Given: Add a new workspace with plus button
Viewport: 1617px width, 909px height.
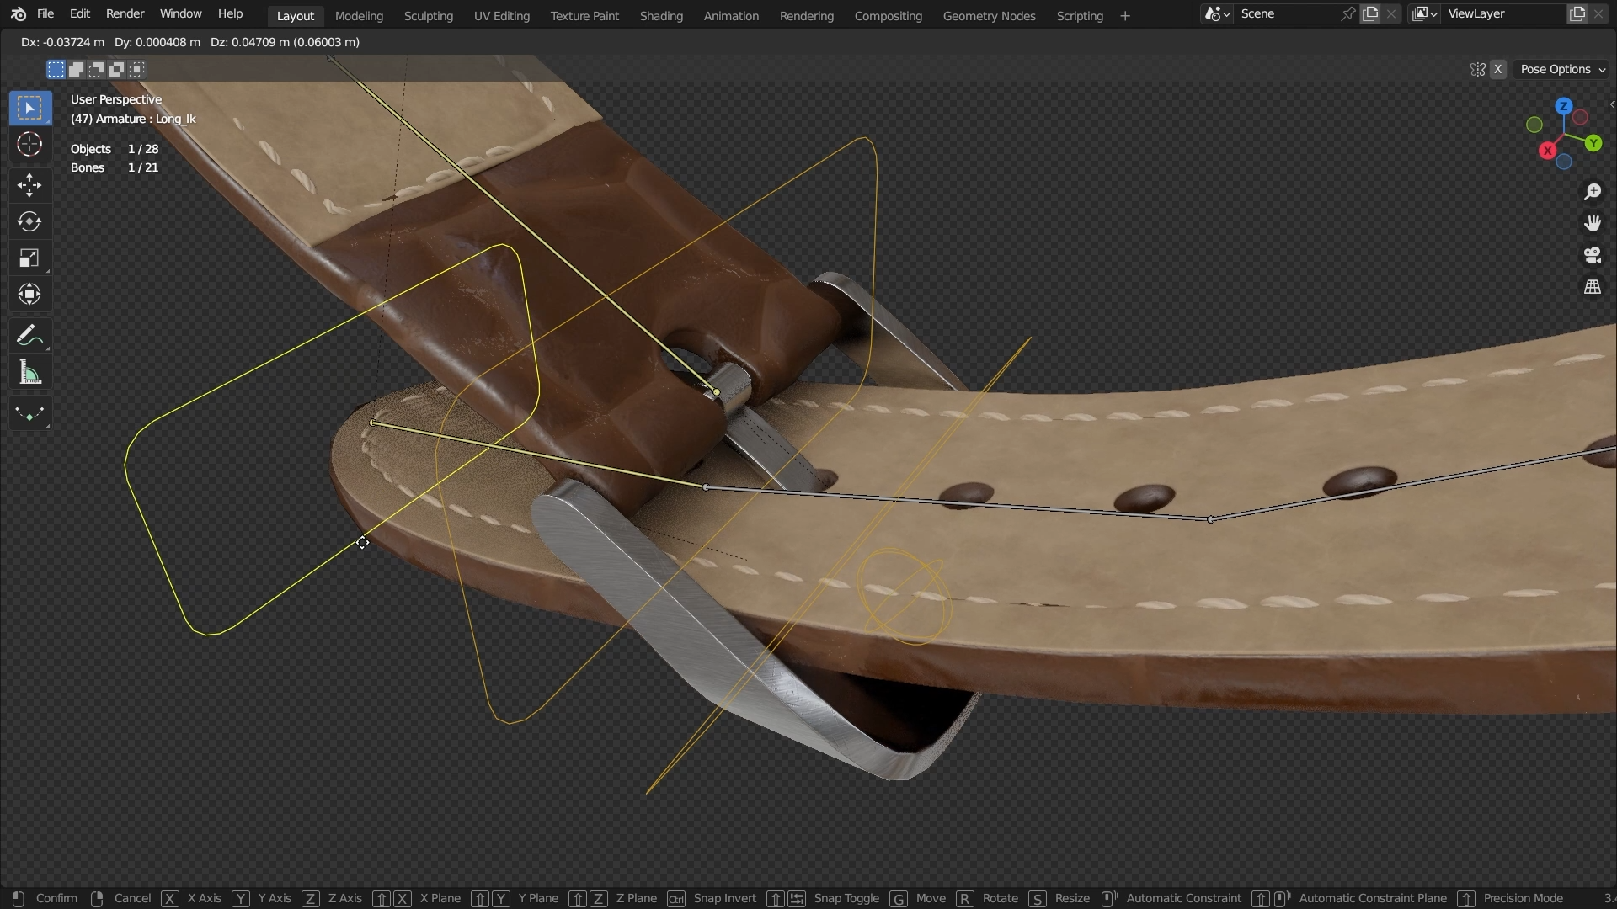Looking at the screenshot, I should [1124, 15].
